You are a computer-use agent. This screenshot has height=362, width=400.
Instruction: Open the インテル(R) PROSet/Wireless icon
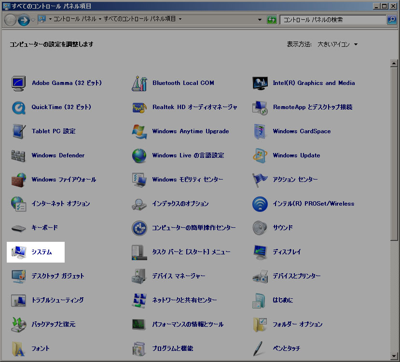point(260,204)
